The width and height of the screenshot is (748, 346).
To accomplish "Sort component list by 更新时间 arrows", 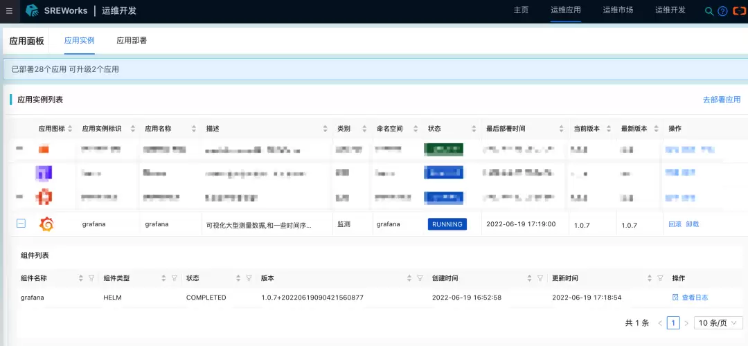I will tap(650, 278).
